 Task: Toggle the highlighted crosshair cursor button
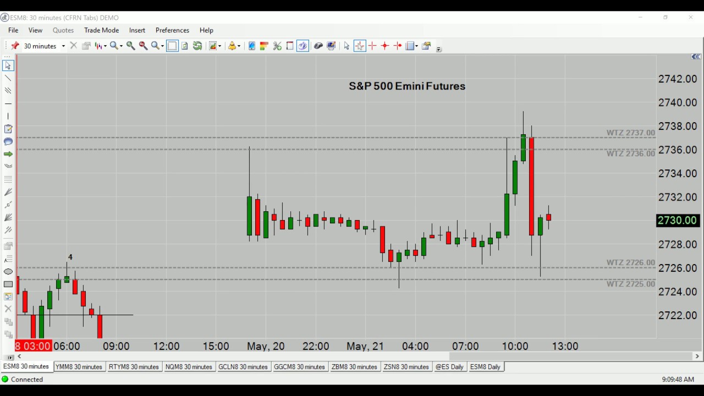pyautogui.click(x=360, y=46)
